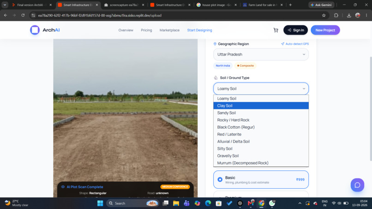Viewport: 372px width, 209px height.
Task: Reload the page
Action: click(23, 15)
